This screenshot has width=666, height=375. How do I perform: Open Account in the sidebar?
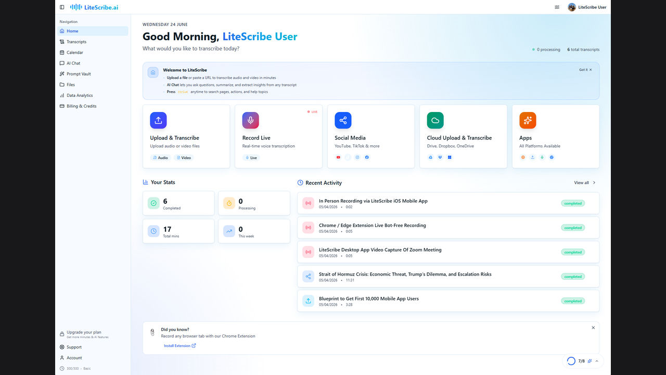click(93, 358)
